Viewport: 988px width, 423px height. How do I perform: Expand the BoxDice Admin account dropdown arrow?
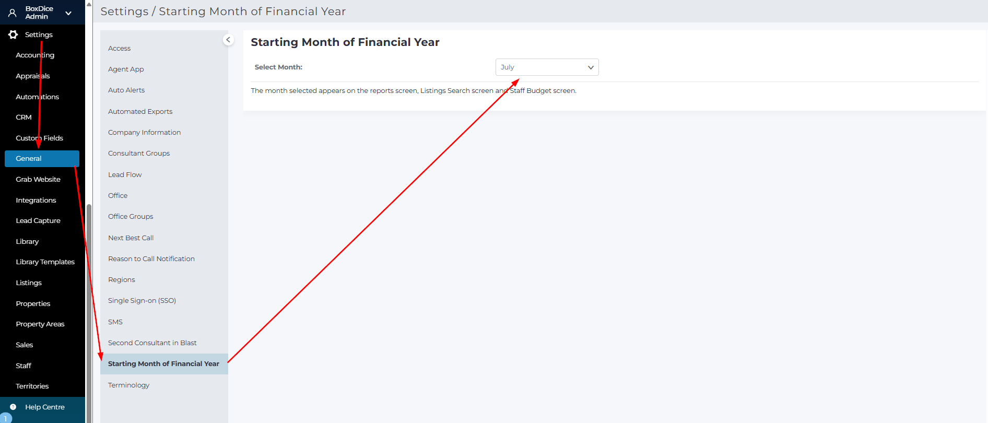click(68, 13)
